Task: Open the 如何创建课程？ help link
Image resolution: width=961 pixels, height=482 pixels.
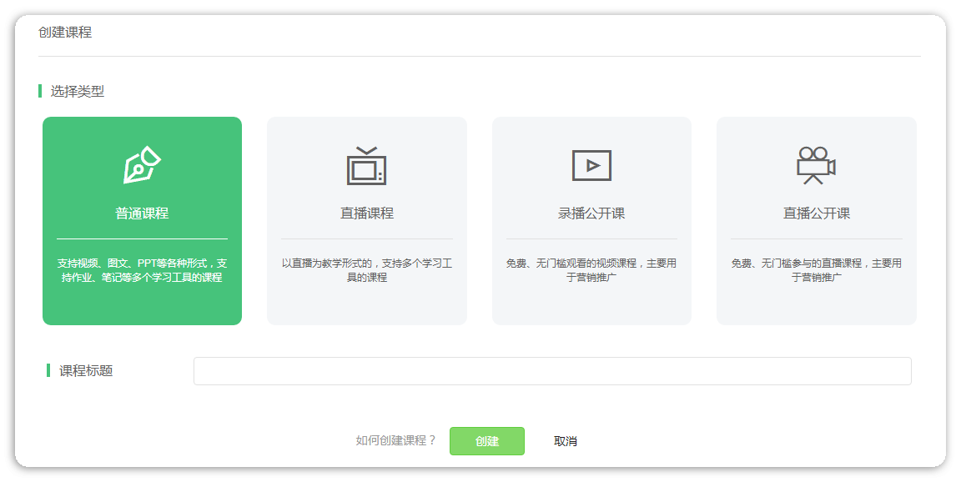Action: coord(396,441)
